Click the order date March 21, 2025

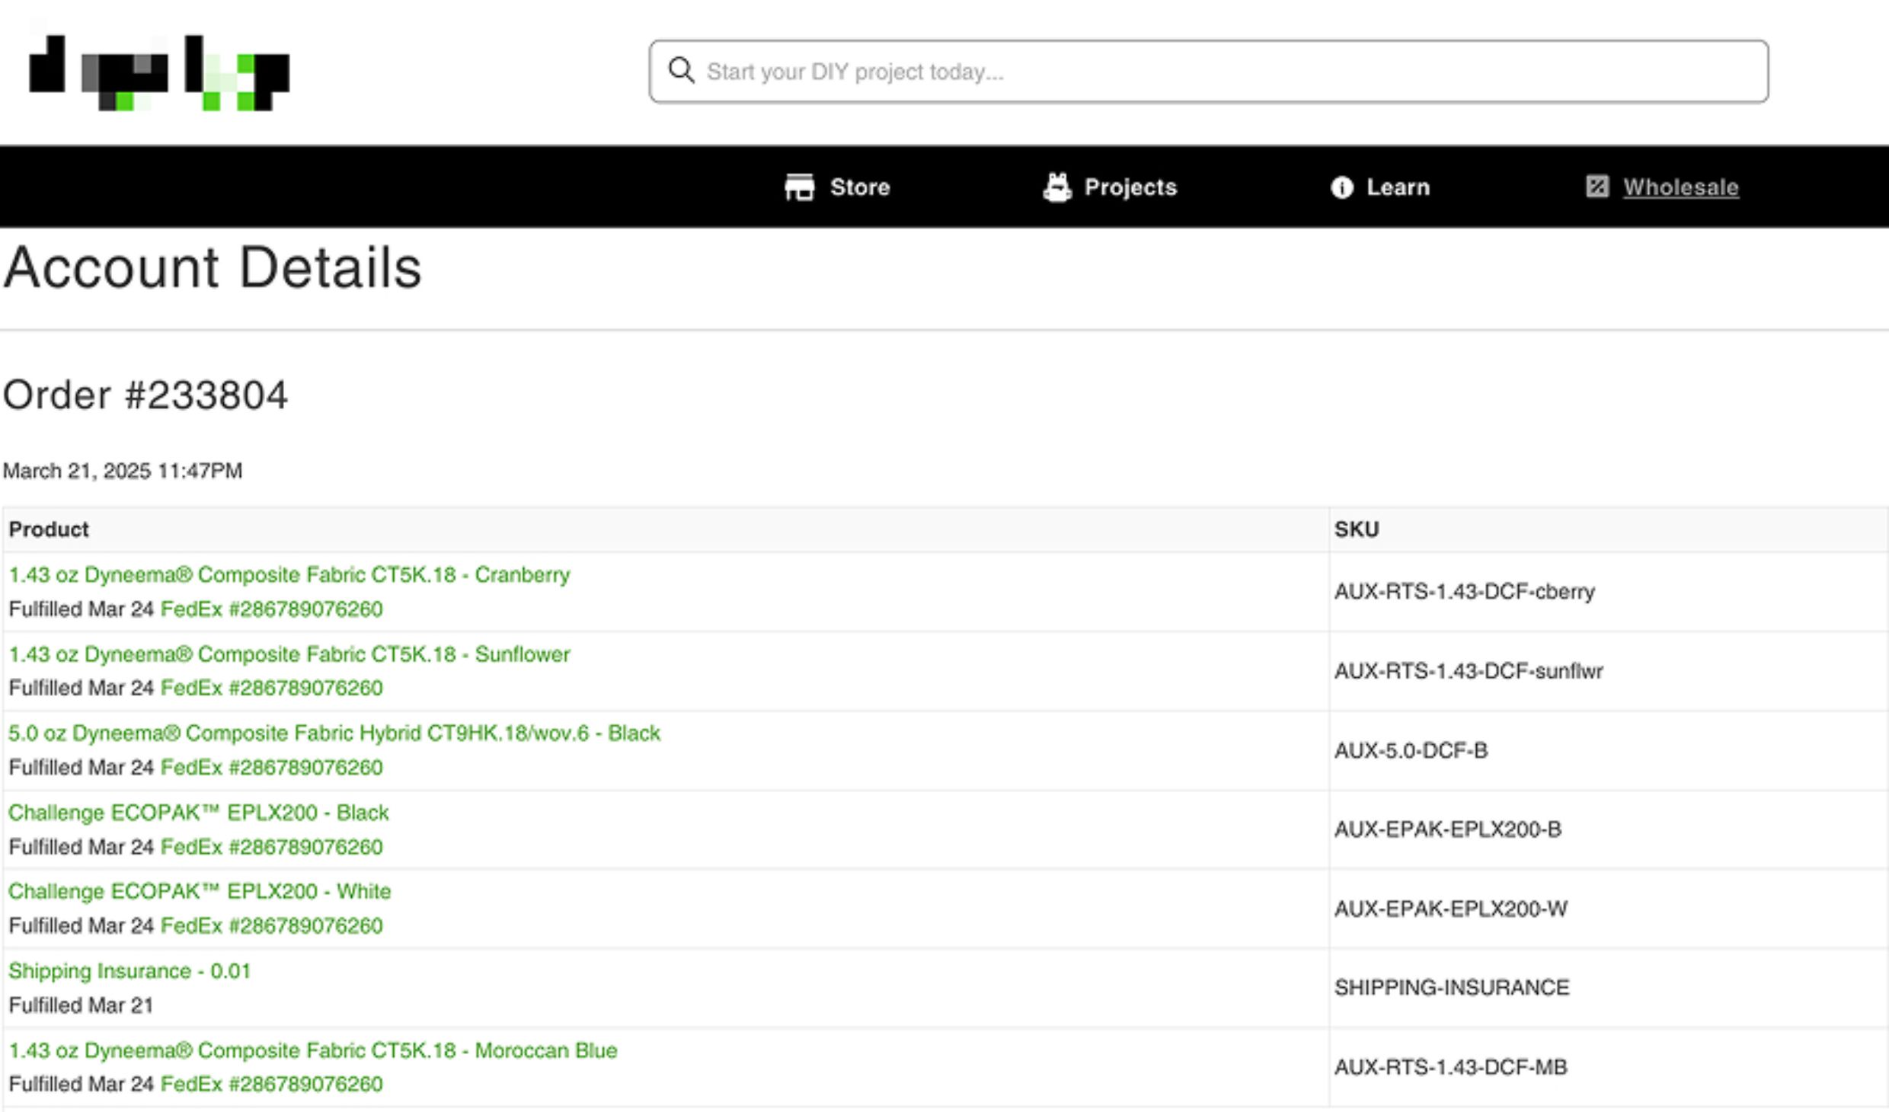pos(123,471)
